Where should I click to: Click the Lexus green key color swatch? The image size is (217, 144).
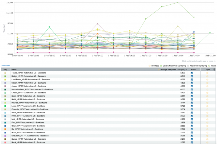5,106
